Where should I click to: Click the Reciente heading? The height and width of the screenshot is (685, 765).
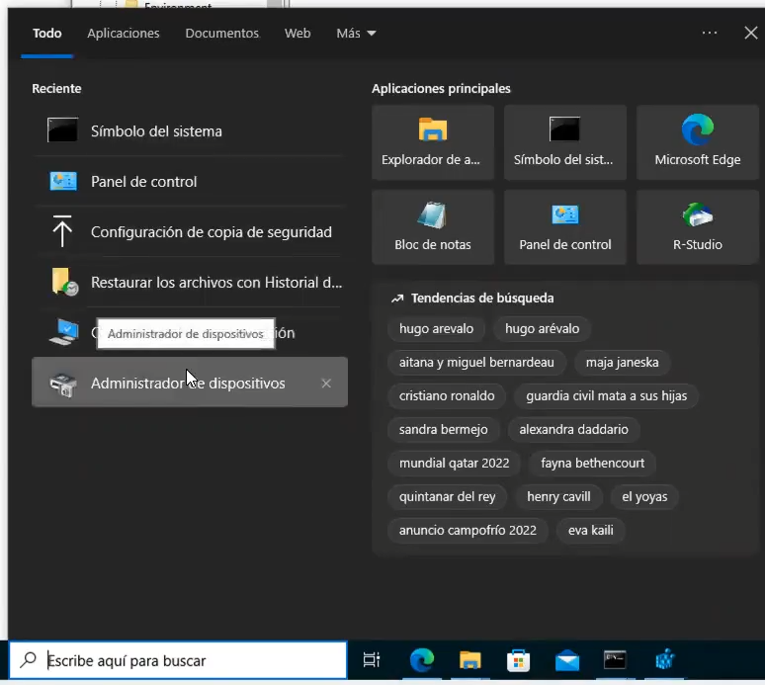pos(56,88)
